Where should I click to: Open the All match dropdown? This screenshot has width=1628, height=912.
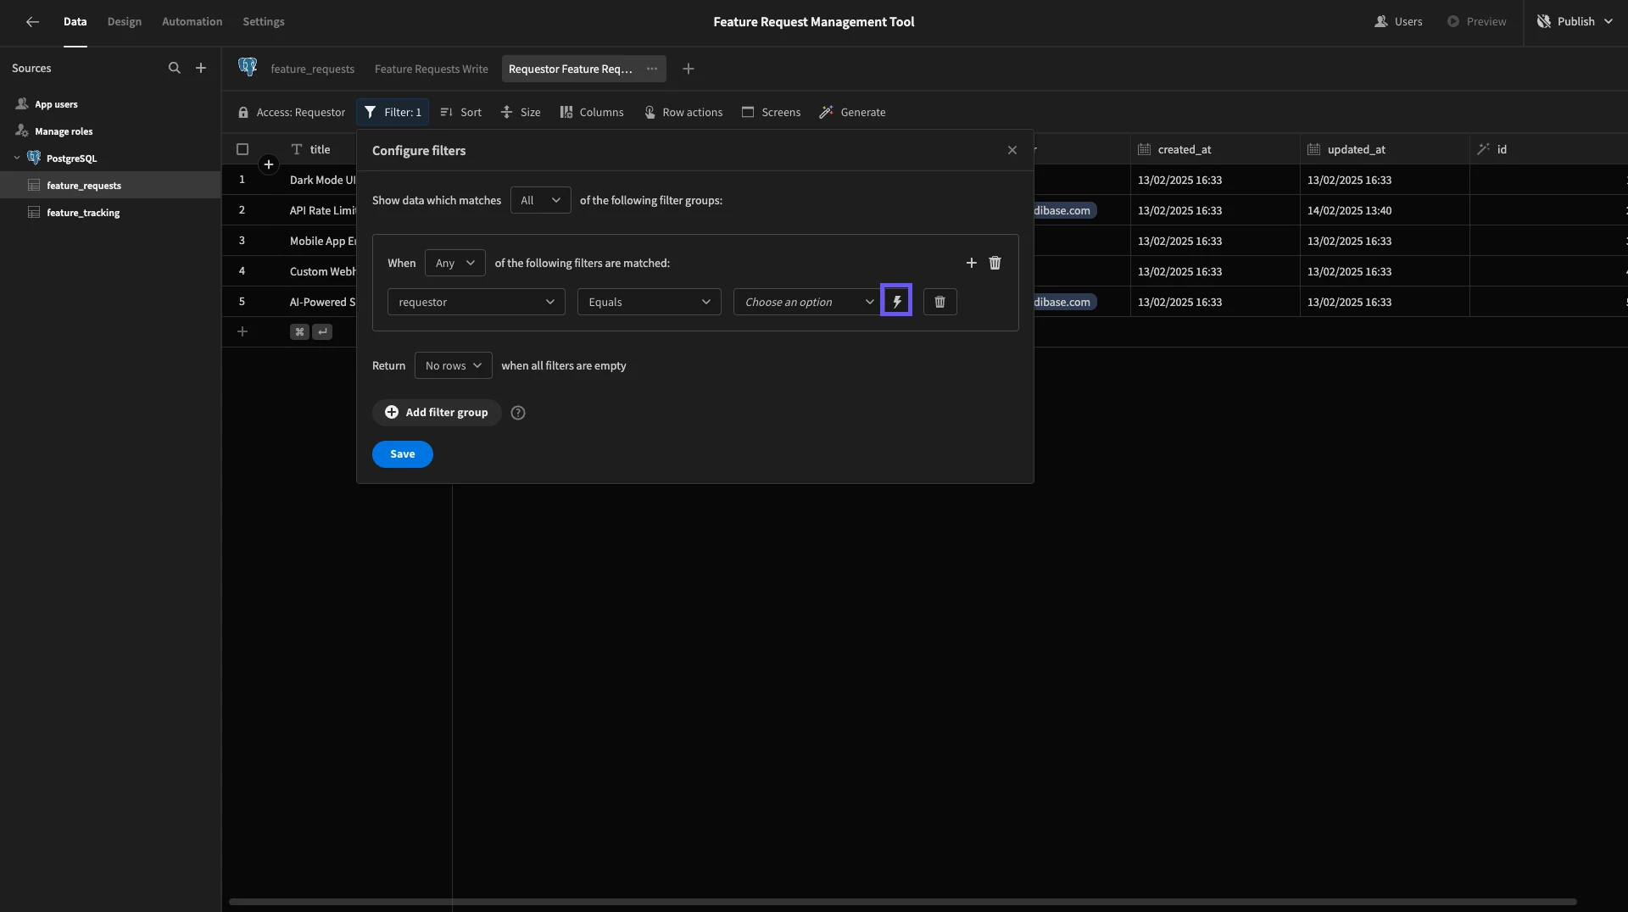pos(540,200)
